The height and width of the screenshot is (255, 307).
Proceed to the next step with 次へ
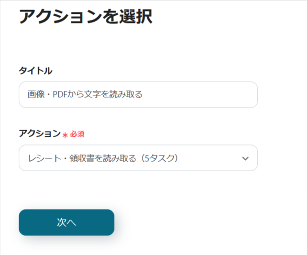point(66,222)
